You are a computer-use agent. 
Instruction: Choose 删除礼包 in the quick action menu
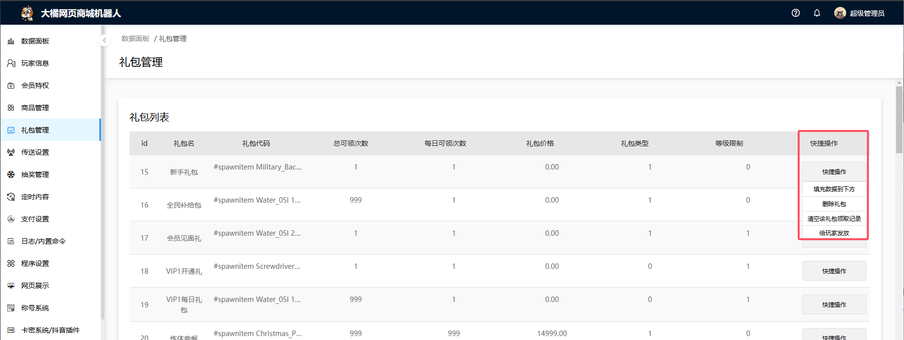pos(834,204)
